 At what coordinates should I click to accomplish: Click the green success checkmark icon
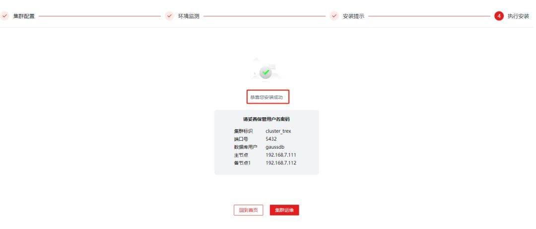click(x=266, y=72)
